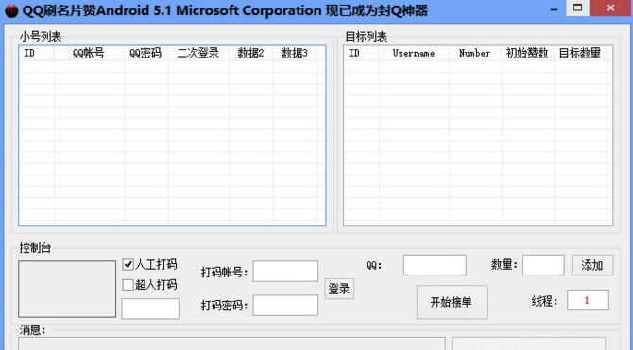Enable the 超人打码 checkbox
Viewport: 633px width, 350px height.
point(128,285)
